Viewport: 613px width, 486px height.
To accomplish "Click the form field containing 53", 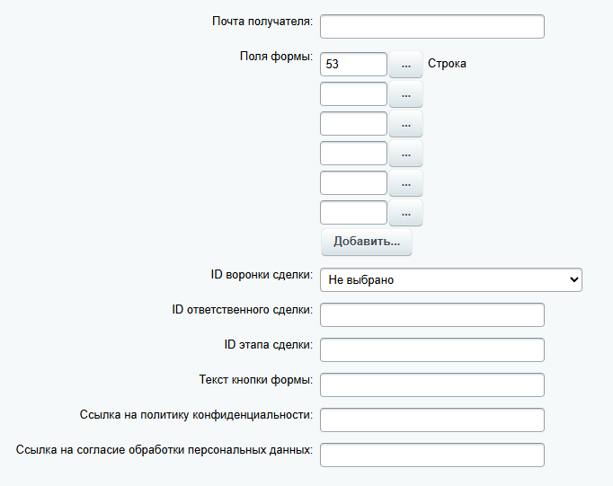I will coord(353,64).
